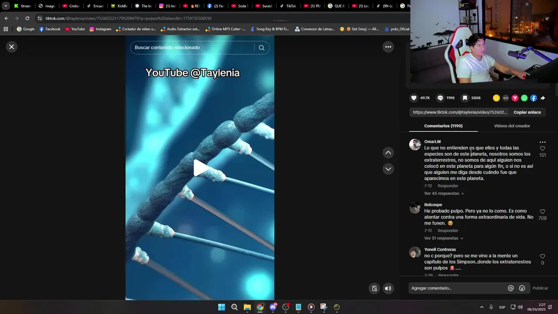Open the YouTube bookmark
The height and width of the screenshot is (314, 558).
(x=75, y=29)
